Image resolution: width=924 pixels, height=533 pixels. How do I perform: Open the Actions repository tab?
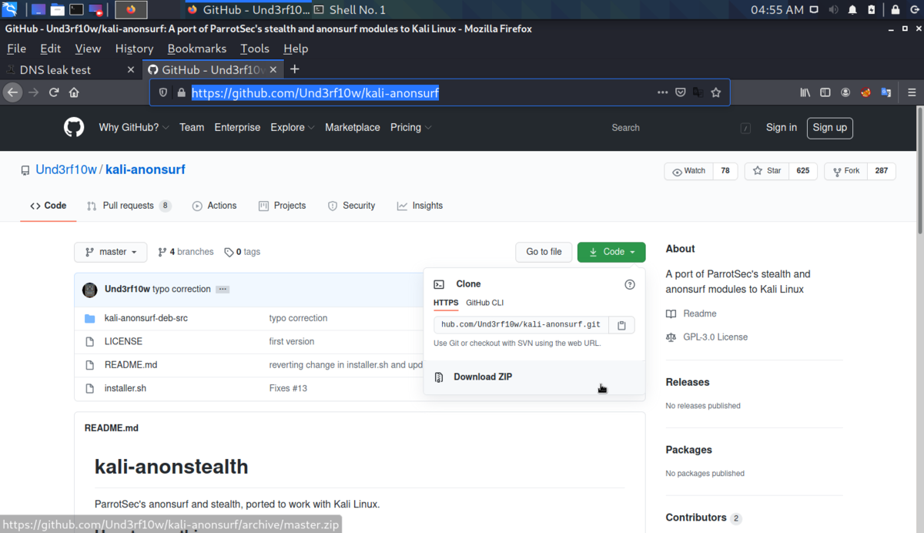[214, 206]
